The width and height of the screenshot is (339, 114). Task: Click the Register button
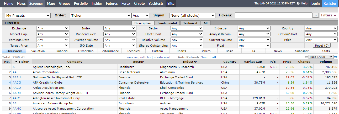click(330, 3)
